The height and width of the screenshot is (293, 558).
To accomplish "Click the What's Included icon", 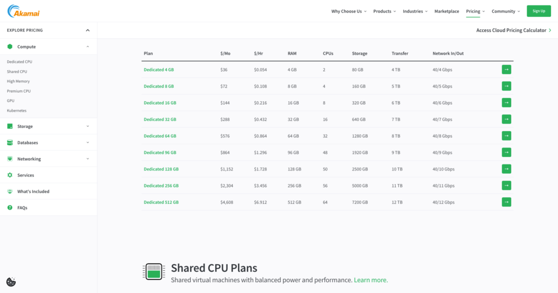I will tap(10, 191).
